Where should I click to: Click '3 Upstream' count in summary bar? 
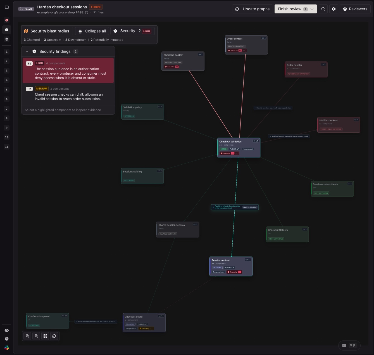(x=53, y=40)
